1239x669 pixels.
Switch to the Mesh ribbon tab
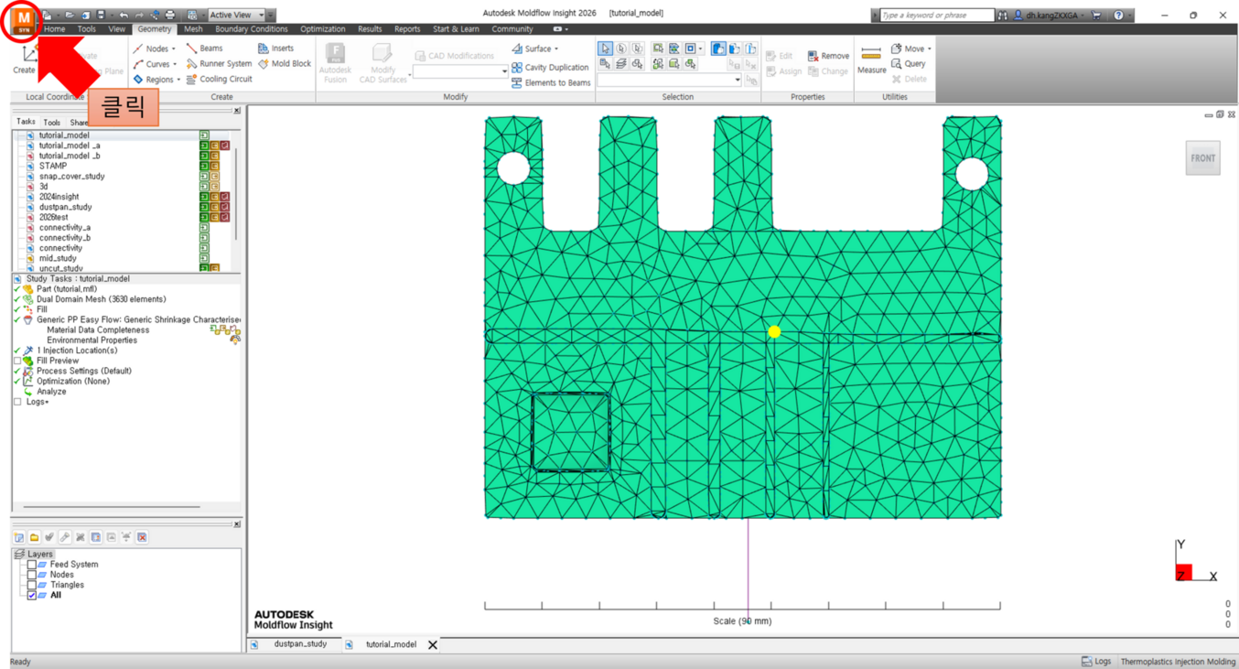193,29
